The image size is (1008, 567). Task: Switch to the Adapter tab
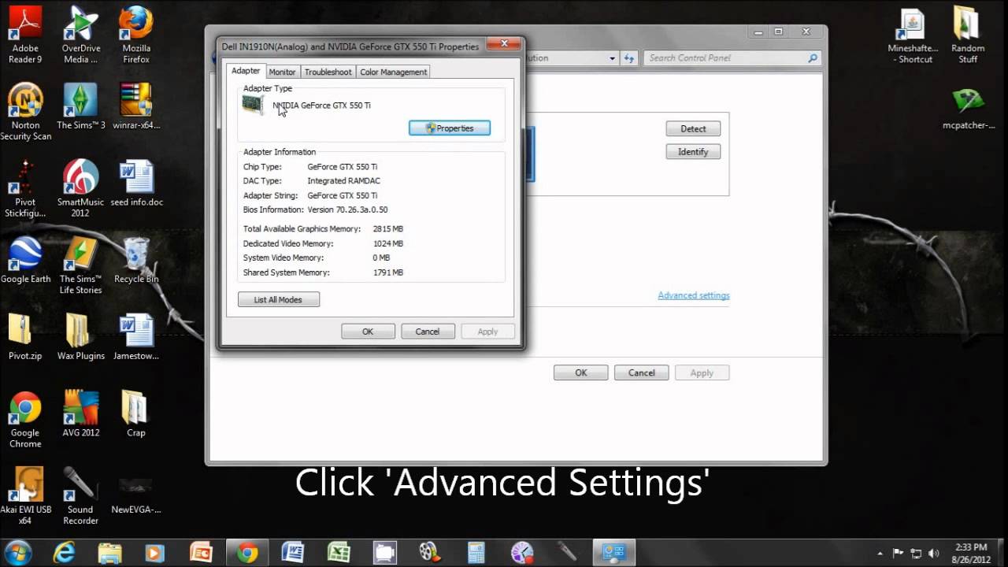point(246,71)
